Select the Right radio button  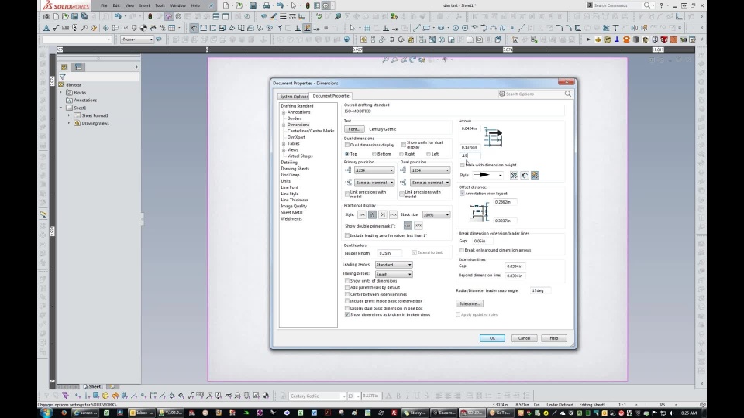point(401,154)
